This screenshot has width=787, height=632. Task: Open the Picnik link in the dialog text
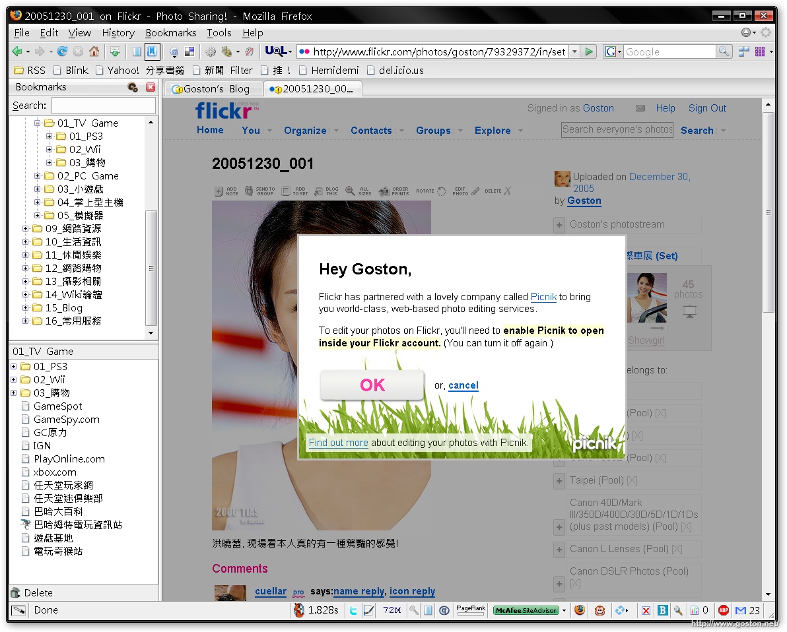click(x=543, y=296)
